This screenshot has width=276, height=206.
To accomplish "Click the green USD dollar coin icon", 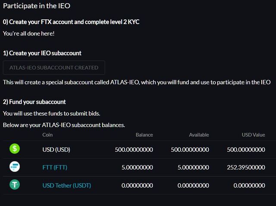I will pos(15,149).
